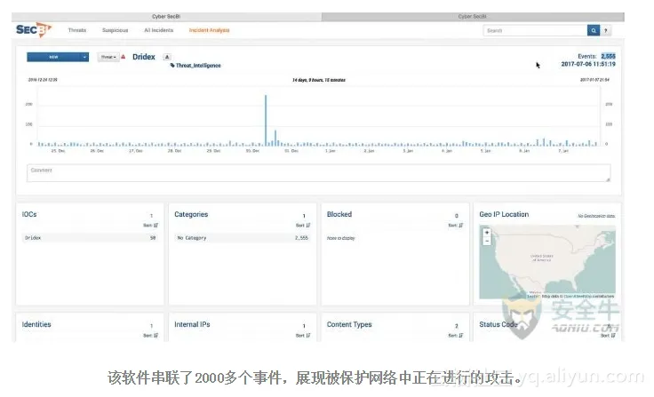Click the Internal IPs heading
The image size is (654, 397).
192,324
